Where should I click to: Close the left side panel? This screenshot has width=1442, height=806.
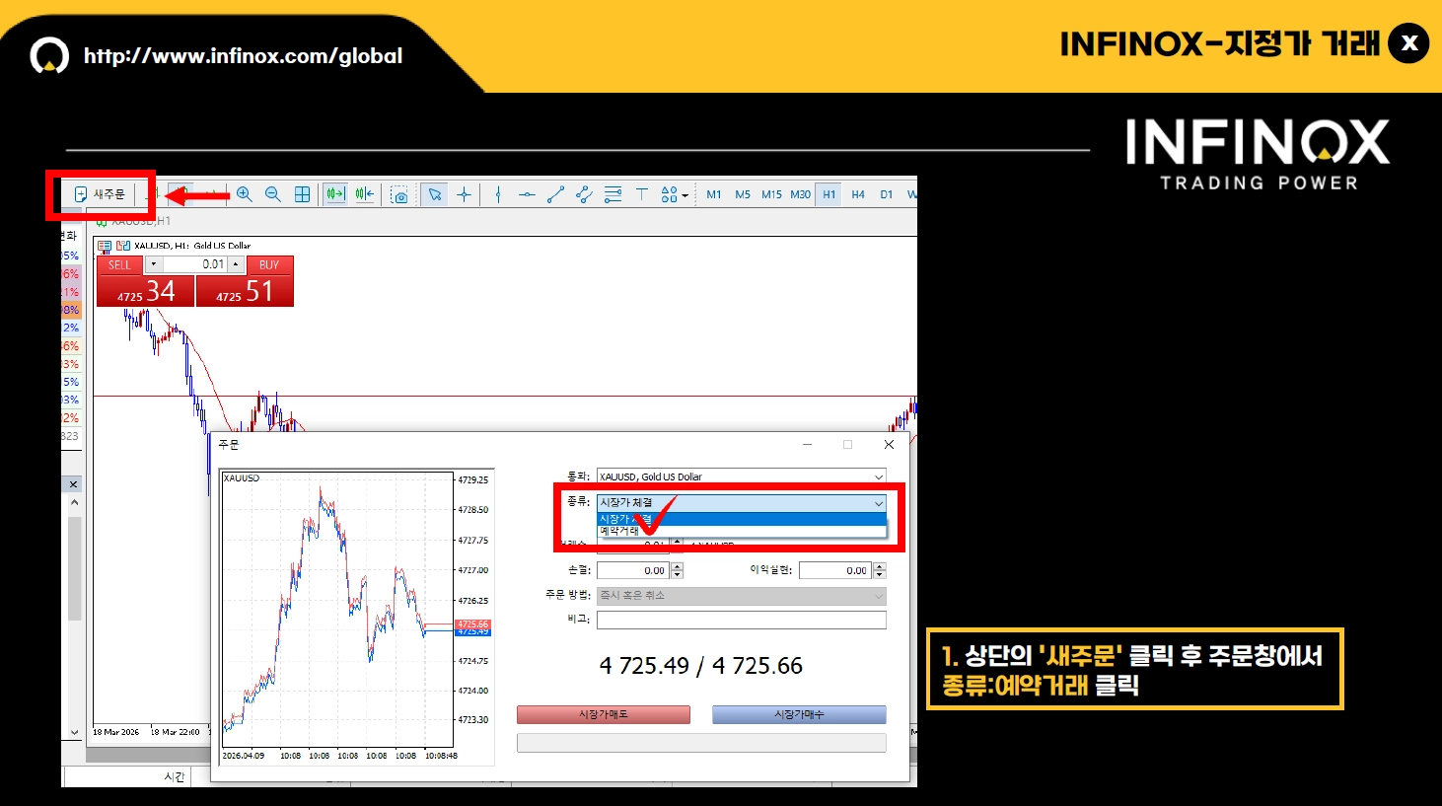point(73,484)
